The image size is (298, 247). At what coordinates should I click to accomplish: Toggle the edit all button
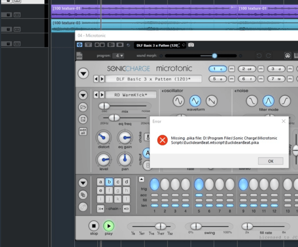83,131
